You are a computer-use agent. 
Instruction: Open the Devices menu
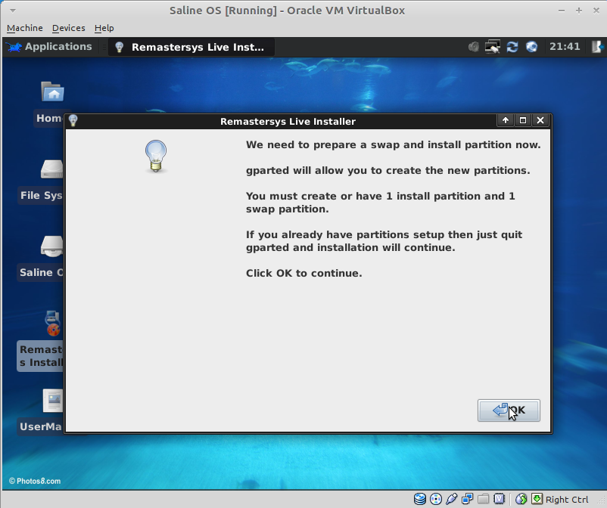(69, 28)
